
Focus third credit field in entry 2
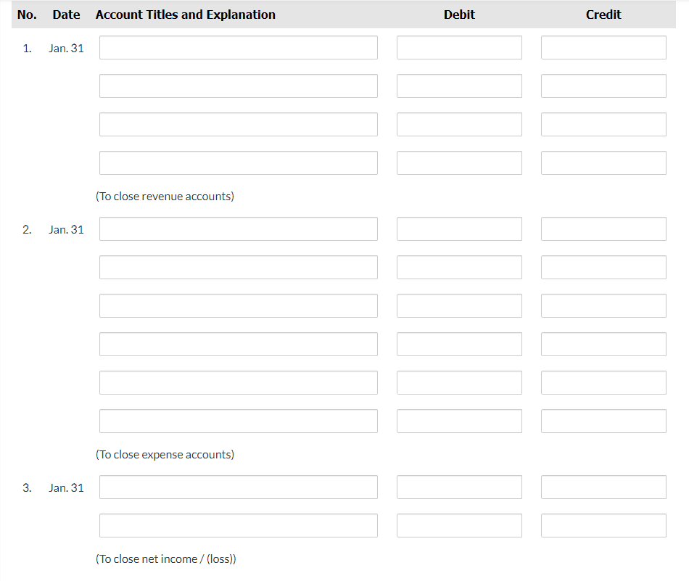[603, 305]
